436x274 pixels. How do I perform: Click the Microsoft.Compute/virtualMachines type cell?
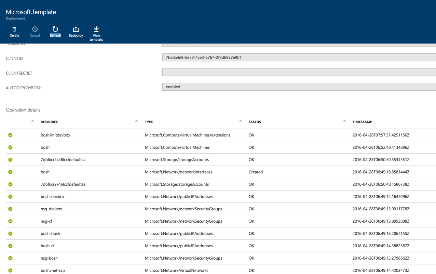tap(177, 147)
